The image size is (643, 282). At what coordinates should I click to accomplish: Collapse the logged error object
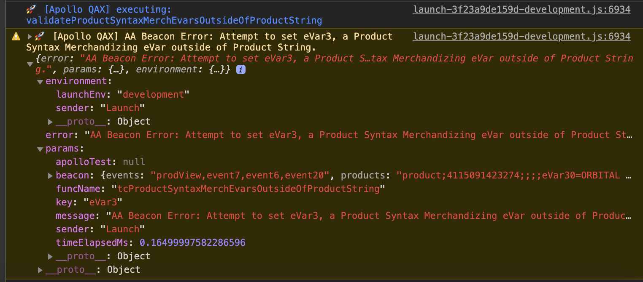pos(30,64)
